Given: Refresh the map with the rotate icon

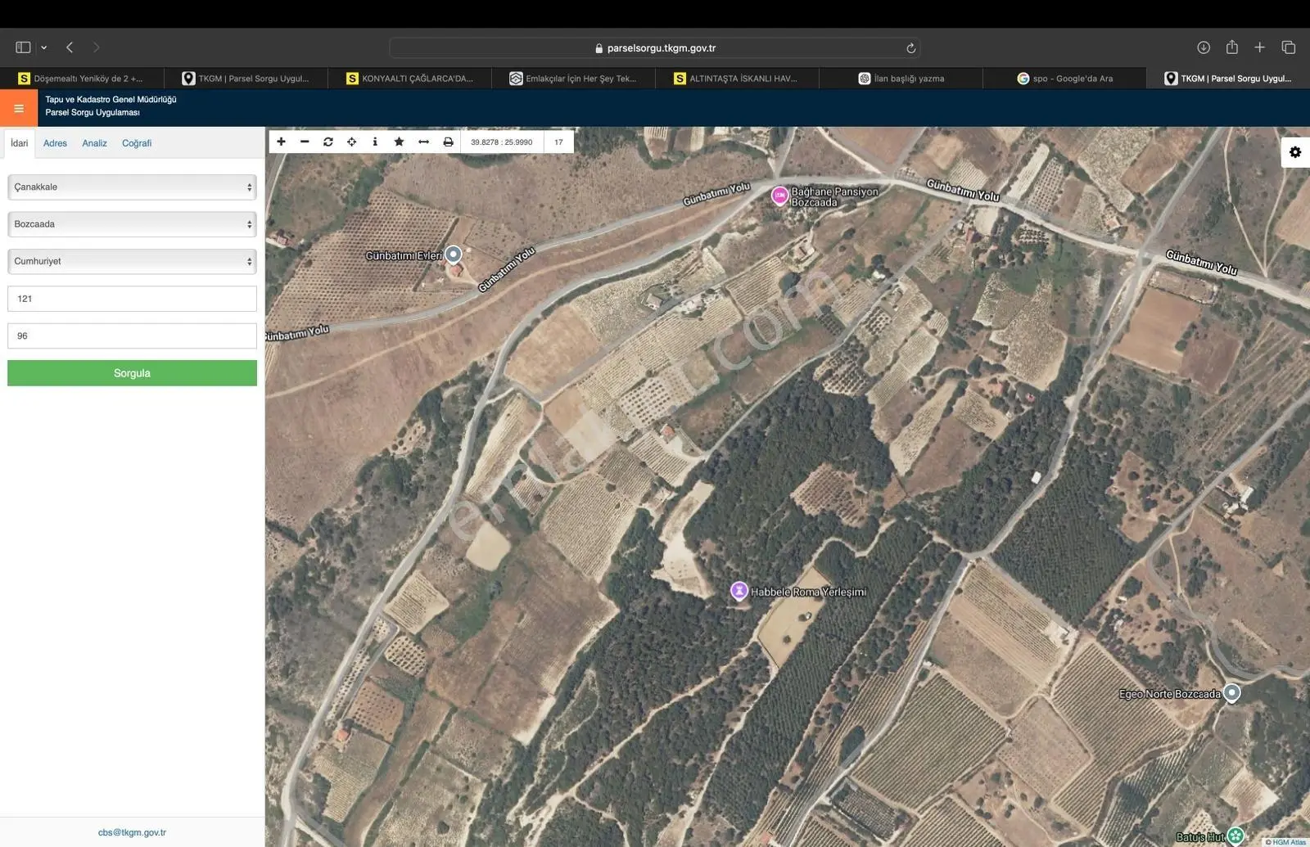Looking at the screenshot, I should [x=328, y=142].
